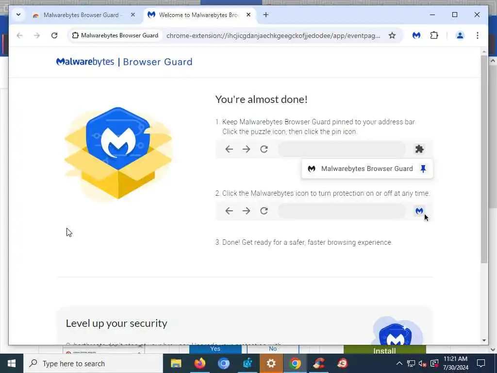Click Malwarebytes Browser Guard label in illustration
Screen dimensions: 497x373
tap(367, 169)
